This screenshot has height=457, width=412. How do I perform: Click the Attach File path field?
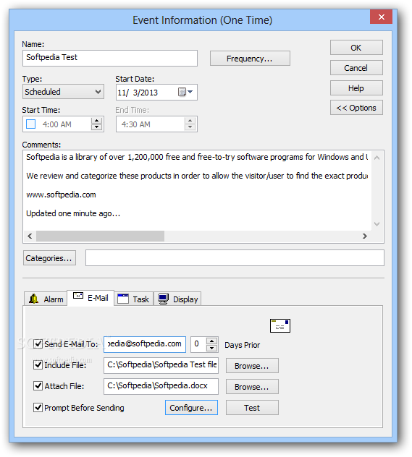coord(161,386)
